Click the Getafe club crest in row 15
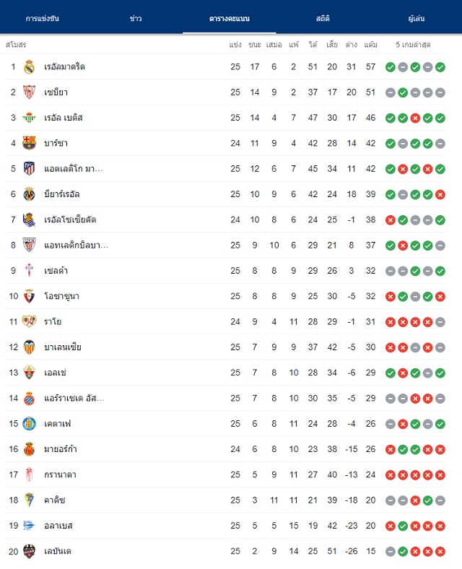This screenshot has height=569, width=462. (29, 423)
